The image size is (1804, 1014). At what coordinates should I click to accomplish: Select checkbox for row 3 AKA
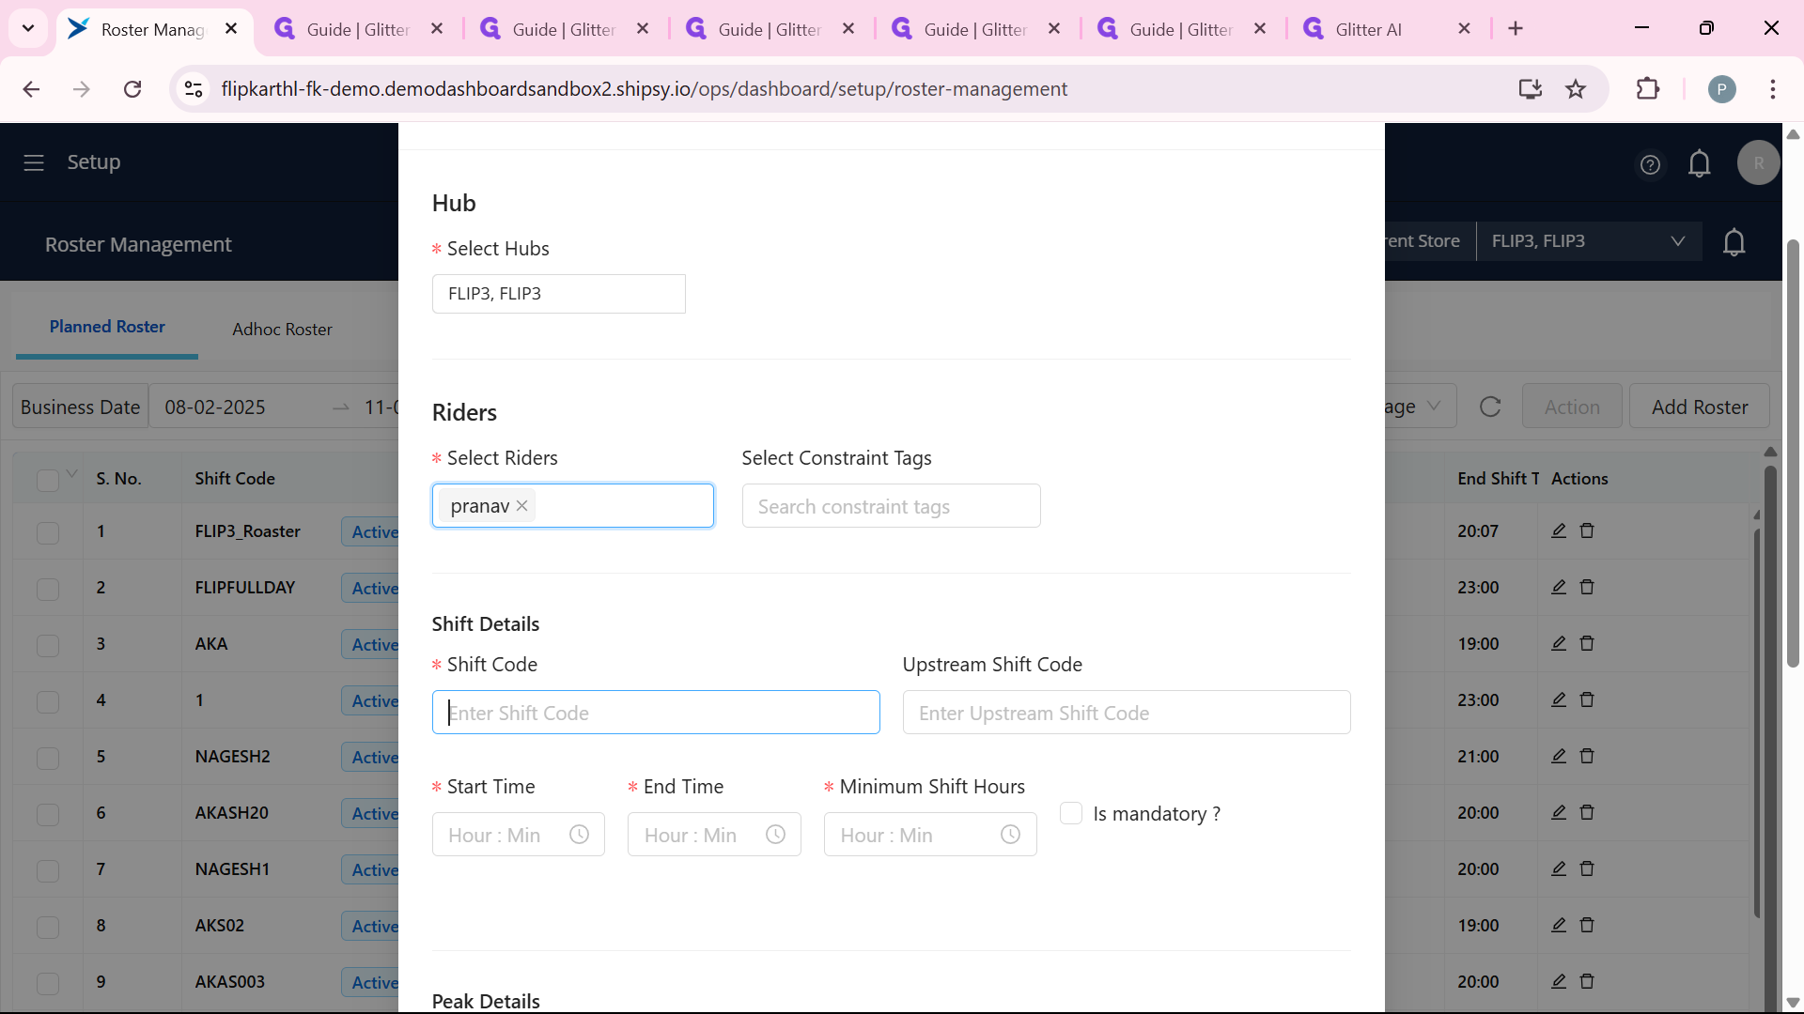(48, 645)
